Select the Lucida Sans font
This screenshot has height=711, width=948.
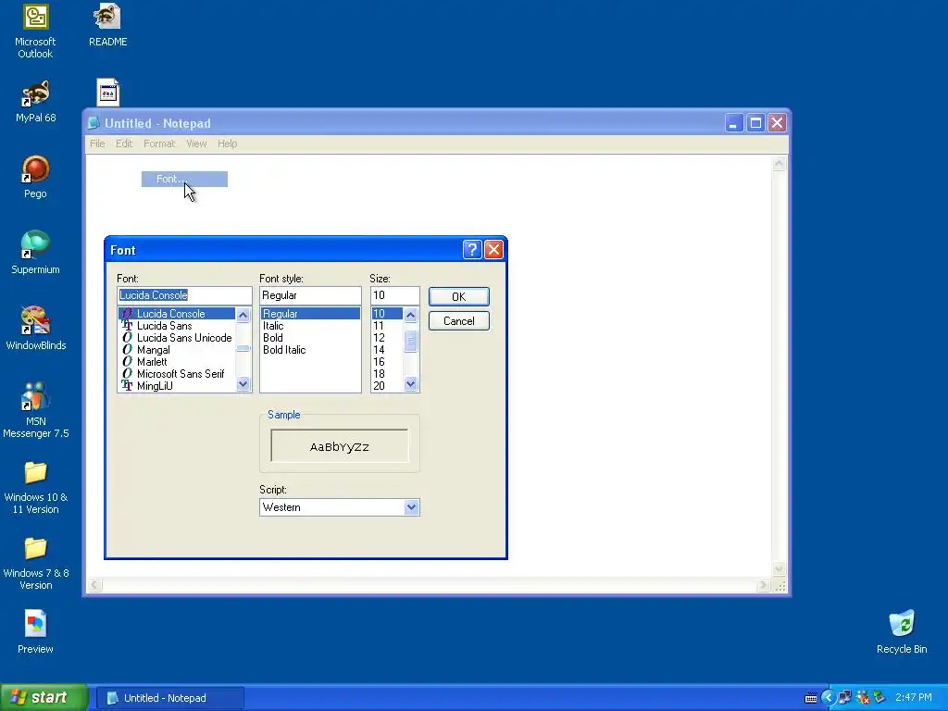[164, 325]
